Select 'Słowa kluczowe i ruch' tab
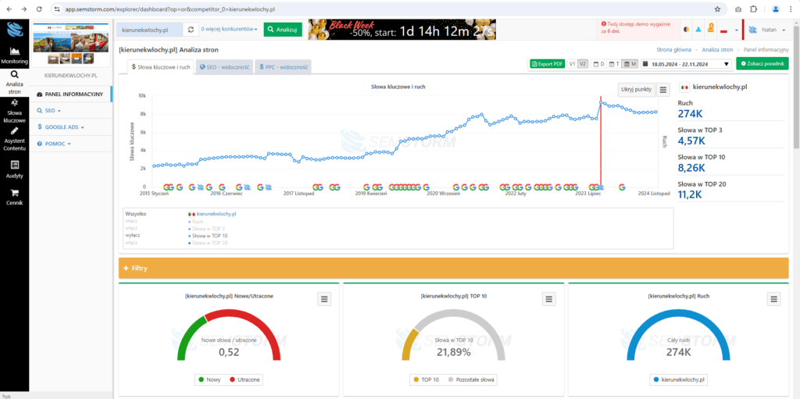Viewport: 800px width, 399px height. click(x=160, y=67)
